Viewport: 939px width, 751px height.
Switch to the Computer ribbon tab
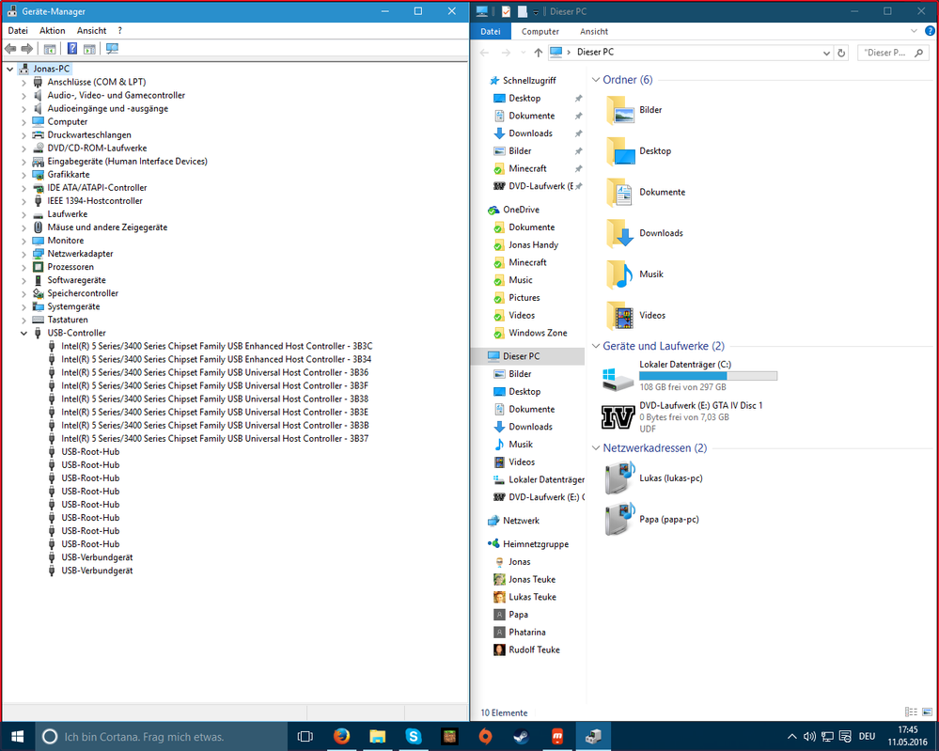[x=540, y=31]
